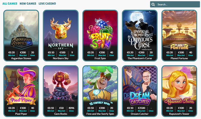Click the search magnifier icon
Viewport: 201px width, 119px height.
click(x=153, y=5)
